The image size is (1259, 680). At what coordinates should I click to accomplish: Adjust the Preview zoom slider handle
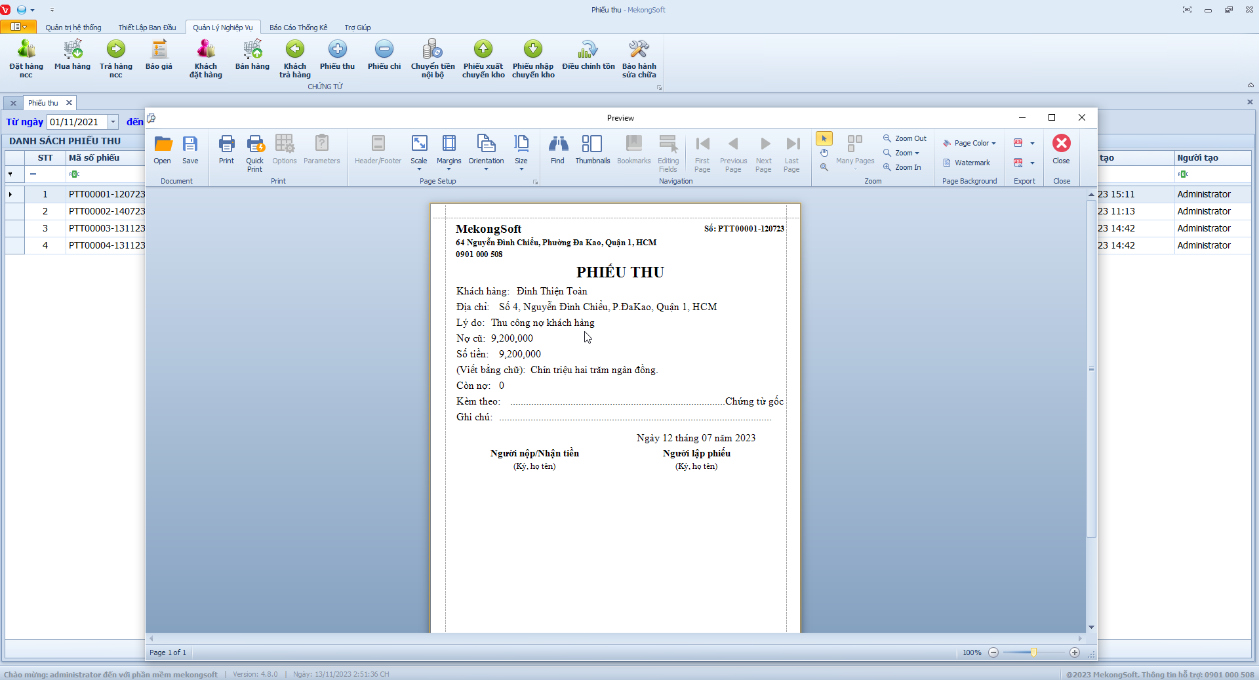1033,652
